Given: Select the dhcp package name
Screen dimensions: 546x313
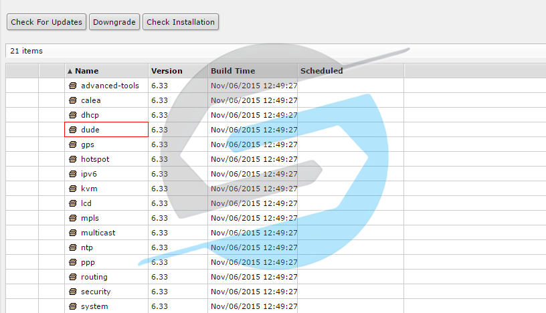Looking at the screenshot, I should [90, 115].
